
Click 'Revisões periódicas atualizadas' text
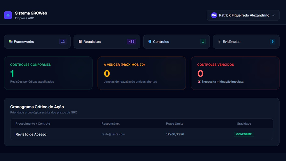[32, 82]
